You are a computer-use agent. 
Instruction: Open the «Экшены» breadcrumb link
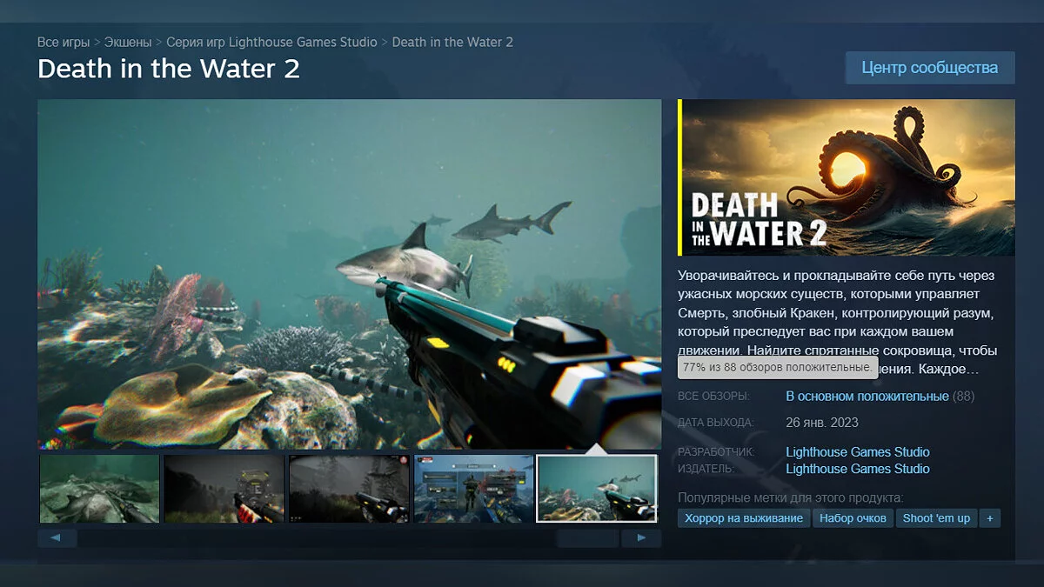128,42
